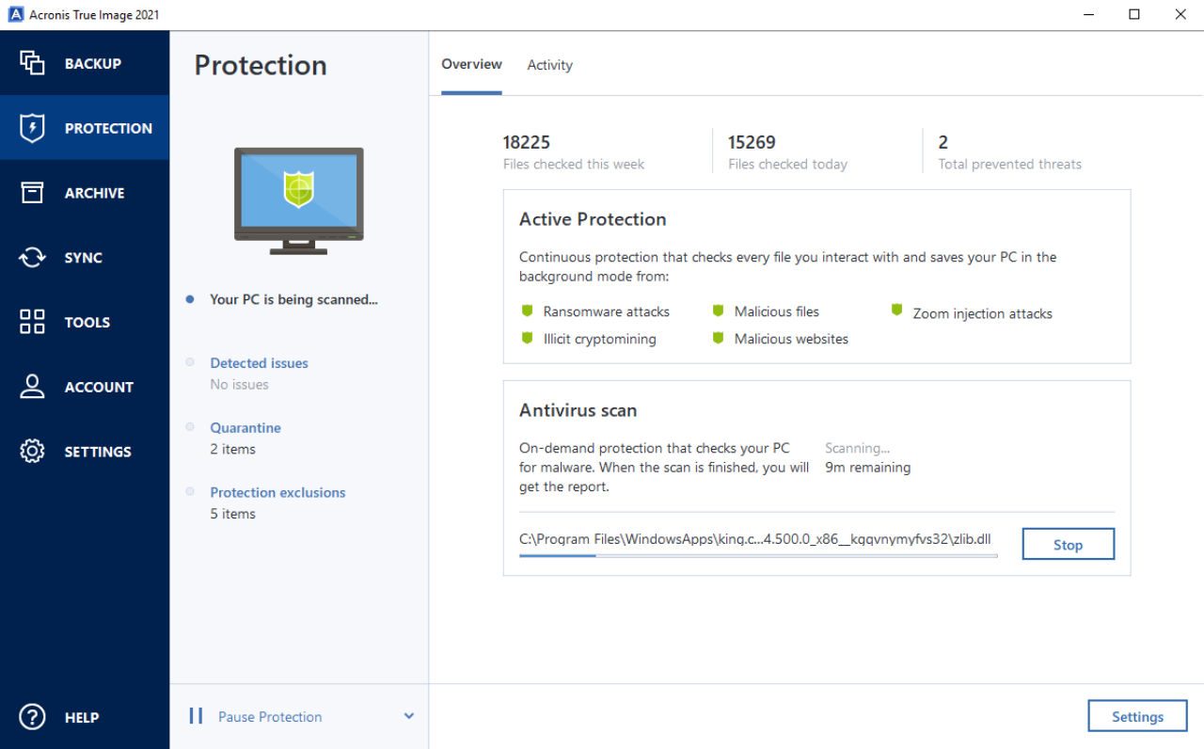Viewport: 1204px width, 749px height.
Task: Open the Detected issues link
Action: coord(259,363)
